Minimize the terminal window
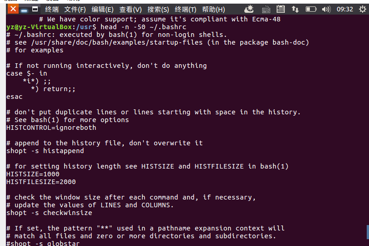This screenshot has height=246, width=369. pyautogui.click(x=25, y=9)
